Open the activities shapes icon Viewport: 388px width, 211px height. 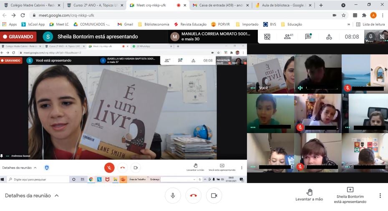pos(329,37)
